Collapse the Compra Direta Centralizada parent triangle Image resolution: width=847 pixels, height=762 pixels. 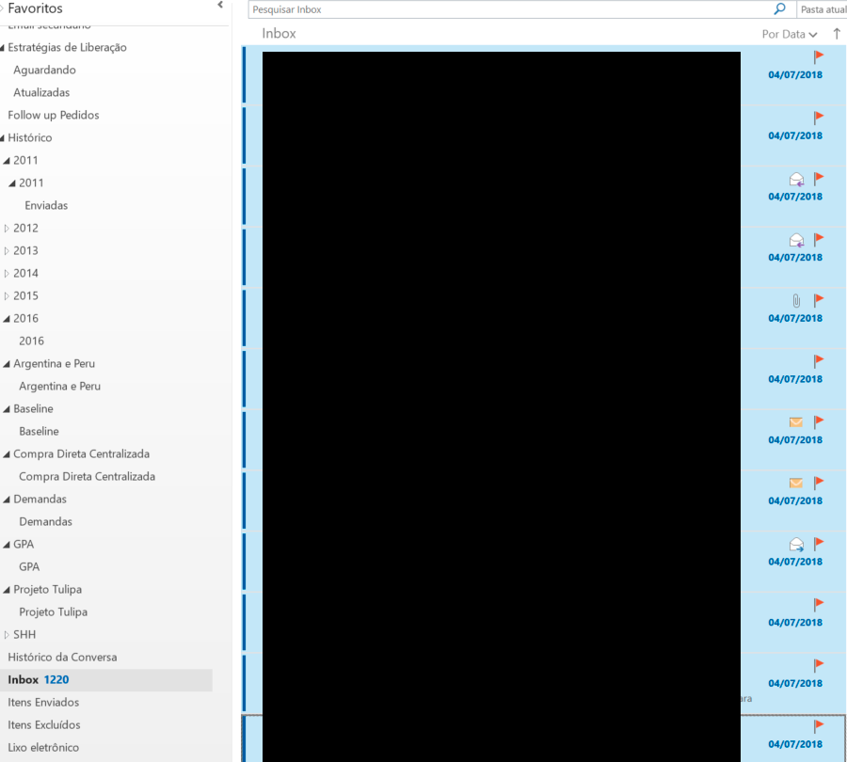pos(7,454)
